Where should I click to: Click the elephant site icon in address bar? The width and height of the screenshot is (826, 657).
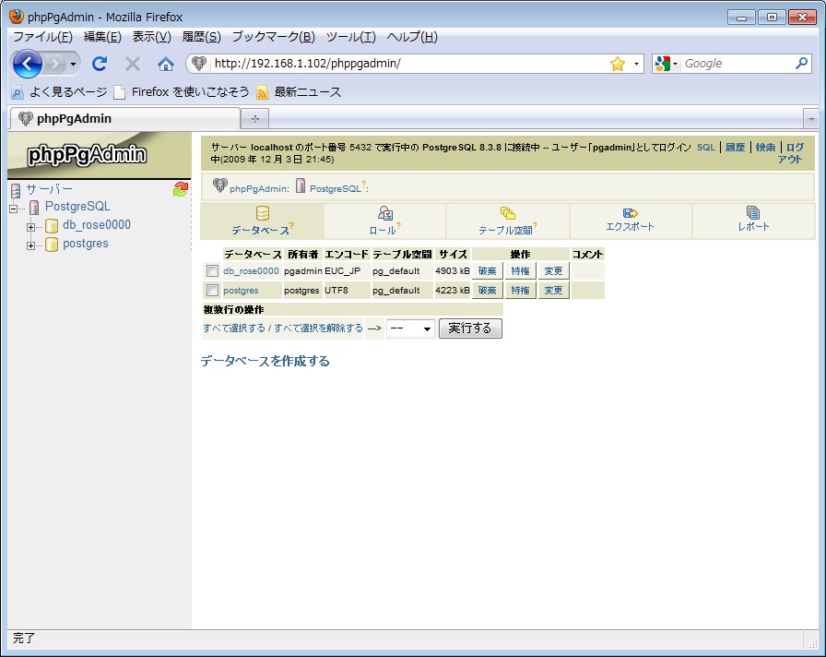[198, 64]
